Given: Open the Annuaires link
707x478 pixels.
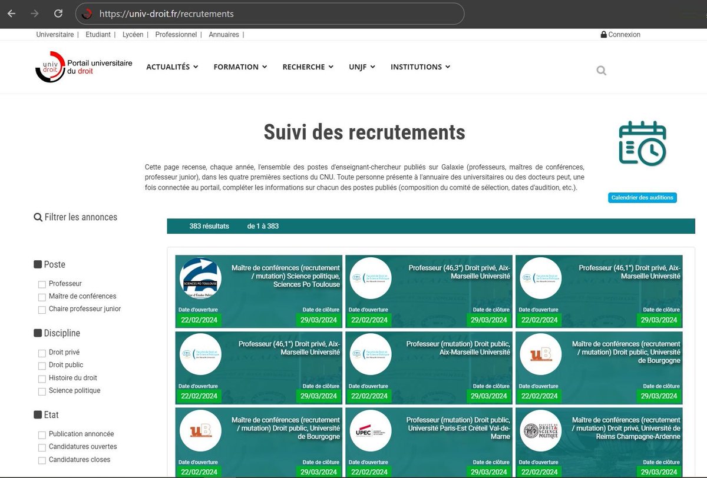Looking at the screenshot, I should 224,34.
